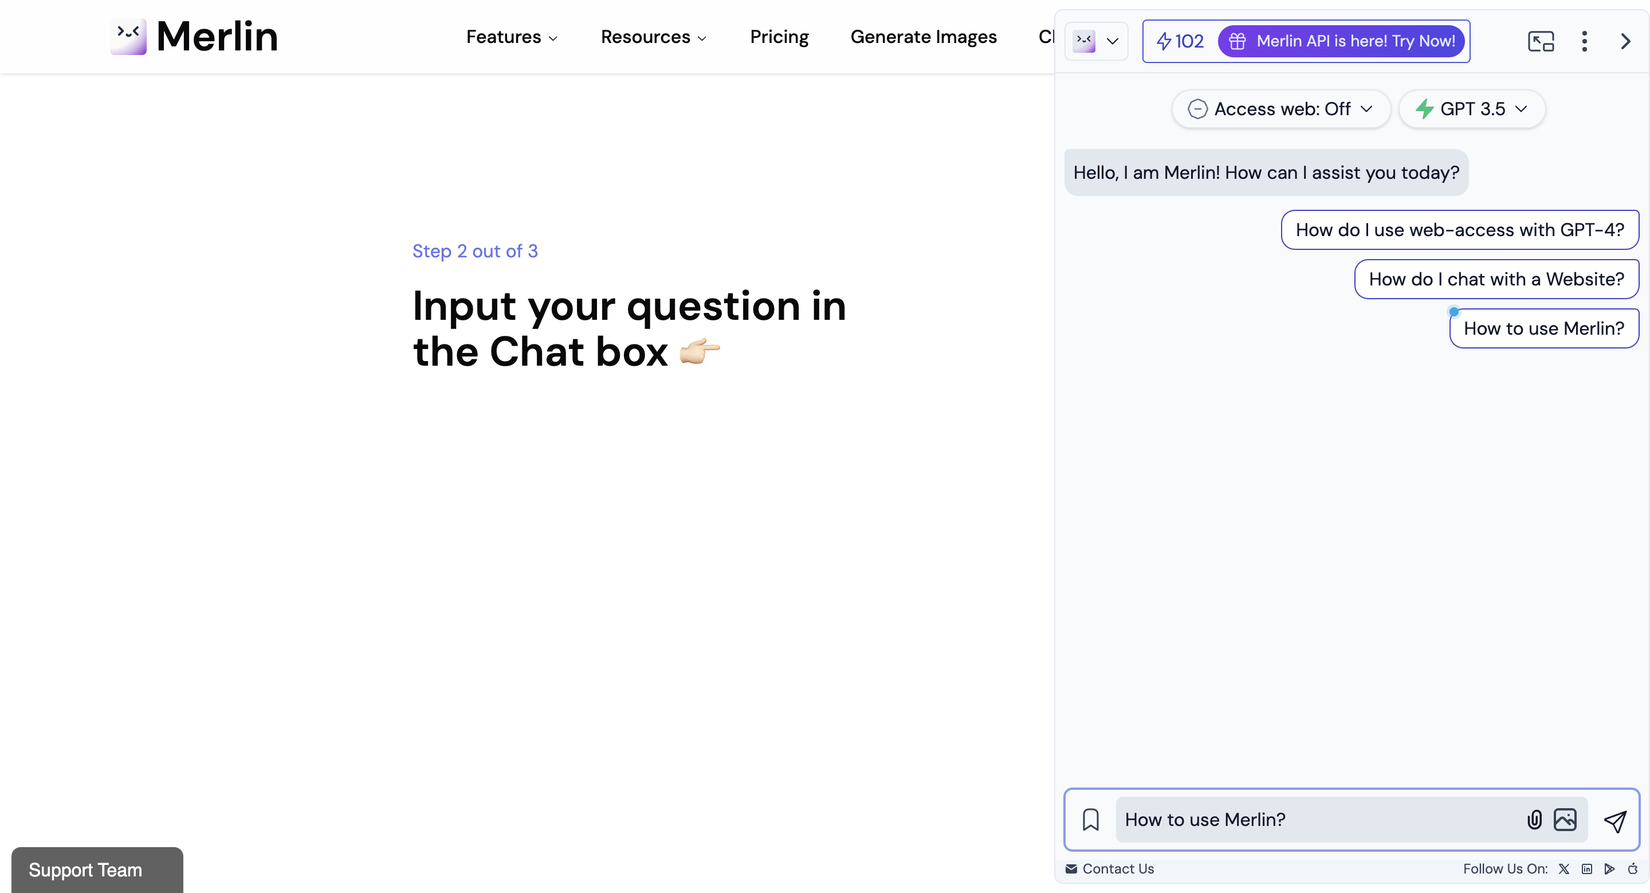Open the three-dot more options menu

coord(1584,42)
